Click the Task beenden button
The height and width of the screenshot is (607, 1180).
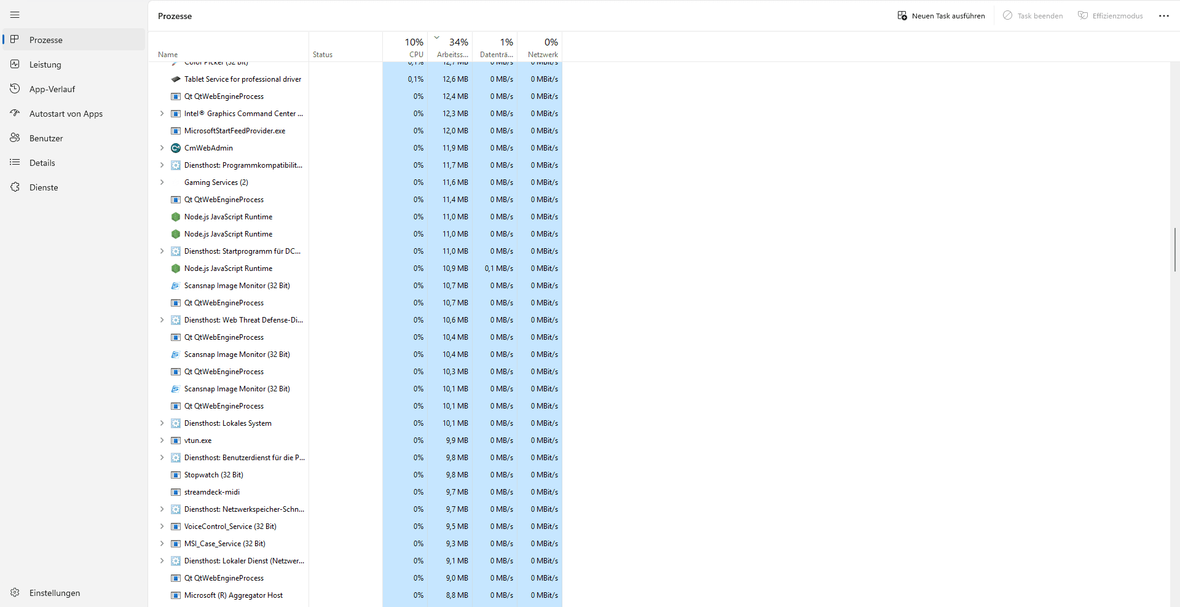tap(1033, 16)
